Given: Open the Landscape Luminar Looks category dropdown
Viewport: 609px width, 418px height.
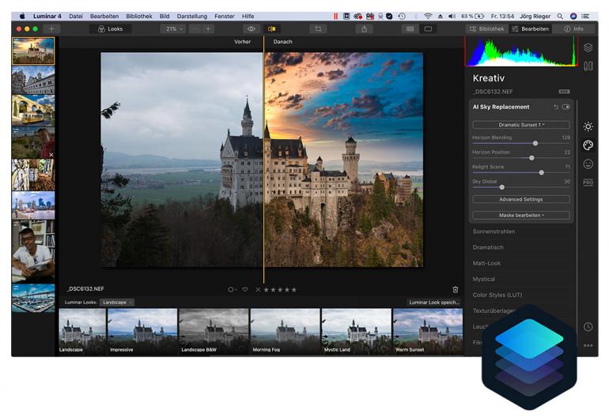Looking at the screenshot, I should point(117,303).
